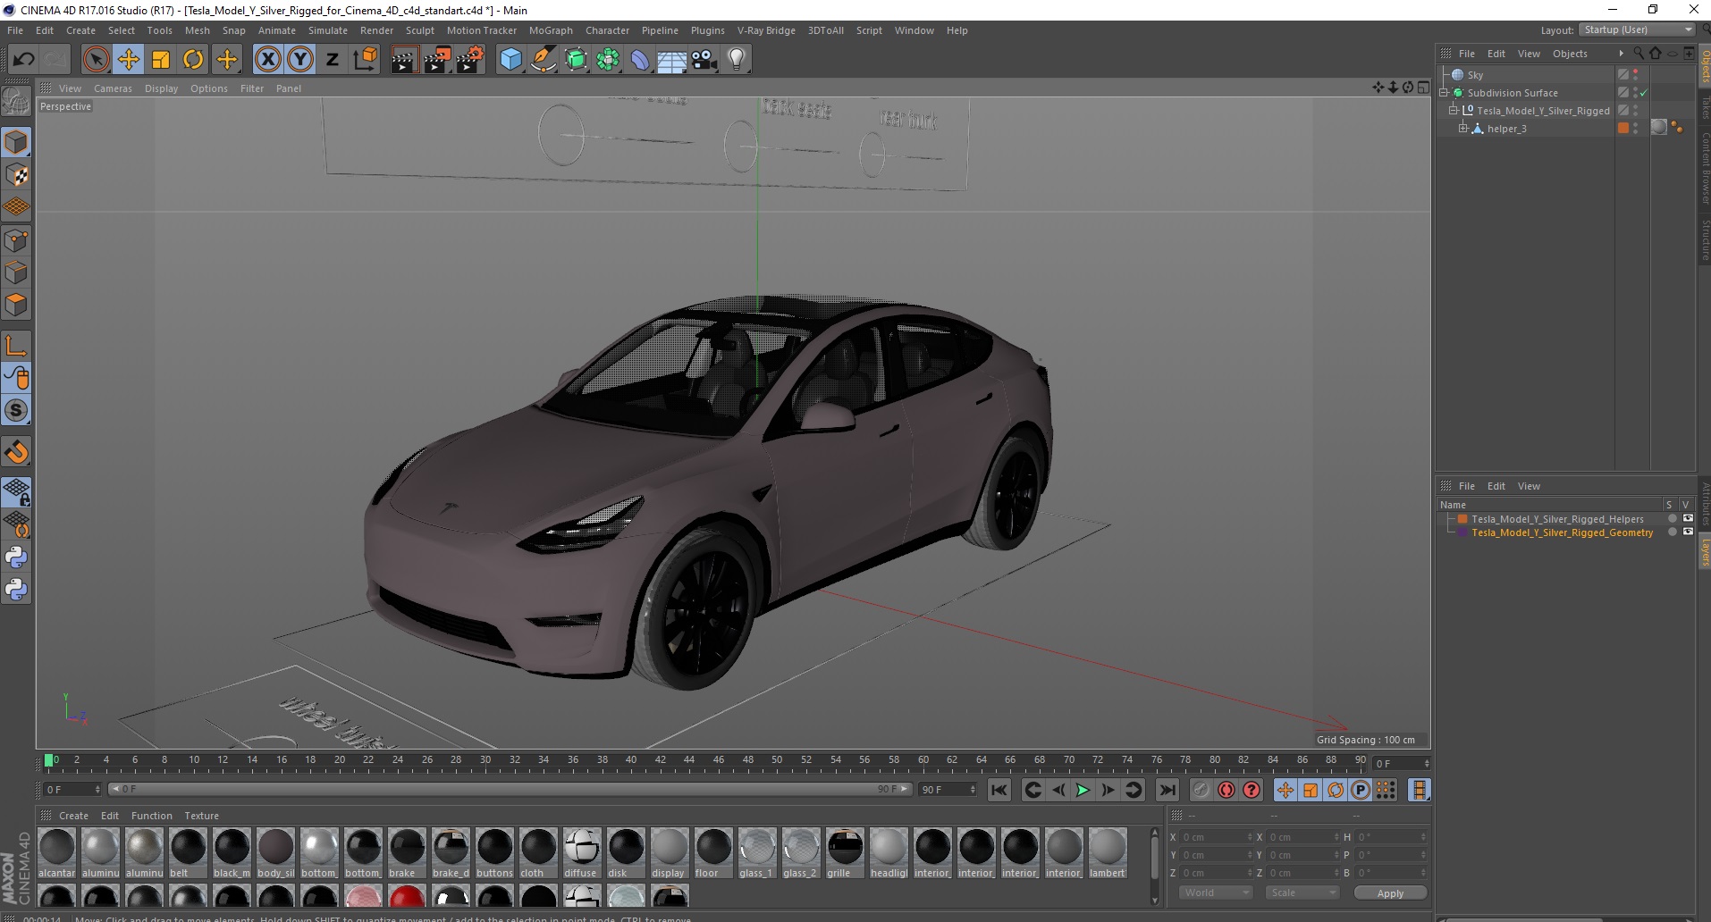Open the MoGraph menu
The height and width of the screenshot is (922, 1711).
pos(551,30)
